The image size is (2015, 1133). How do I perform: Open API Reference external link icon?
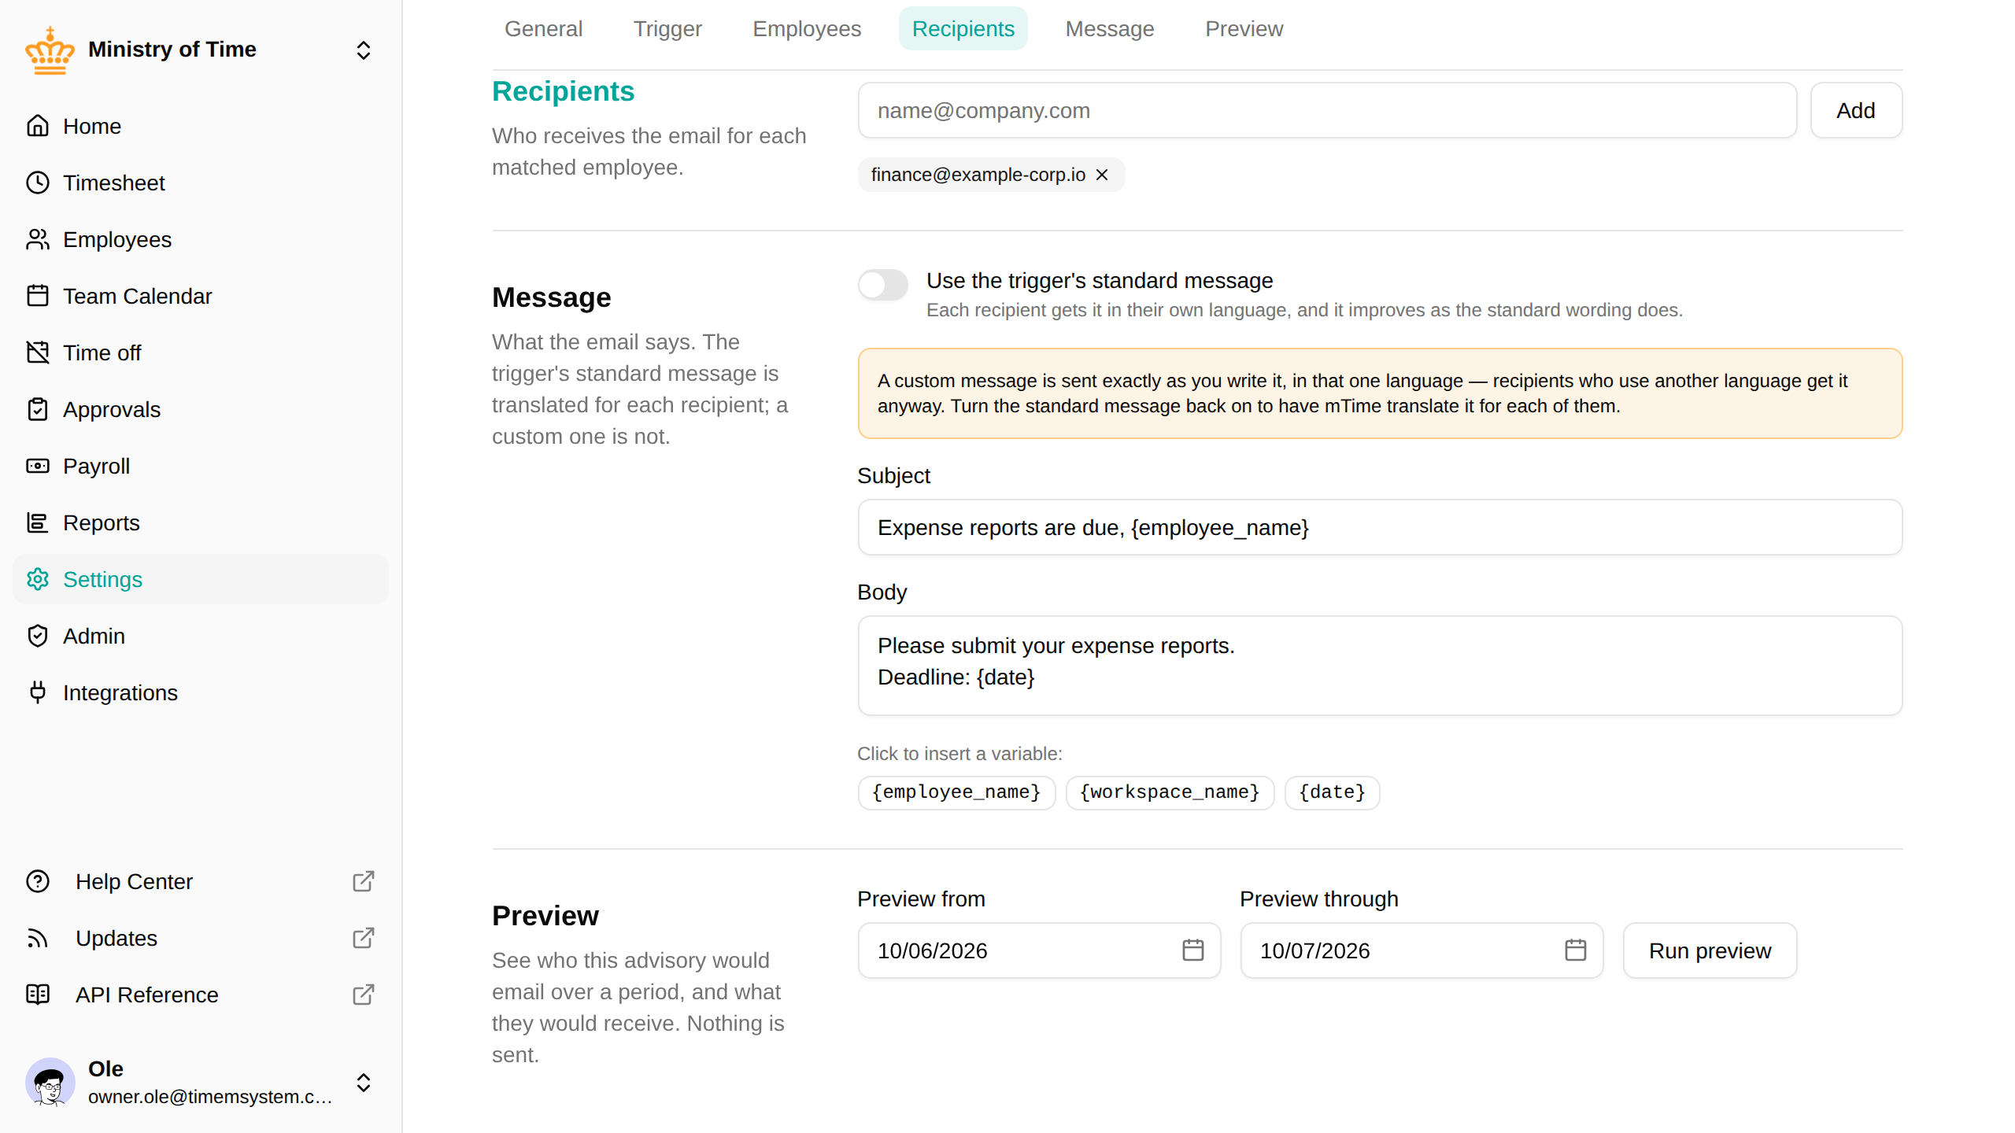pos(364,995)
